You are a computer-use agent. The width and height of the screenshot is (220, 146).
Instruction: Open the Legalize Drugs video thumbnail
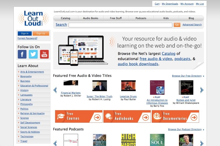pos(128,86)
